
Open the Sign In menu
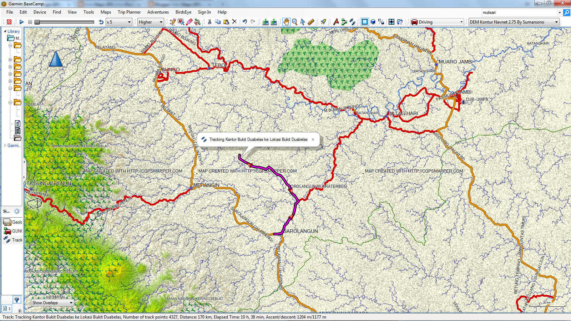click(x=204, y=12)
